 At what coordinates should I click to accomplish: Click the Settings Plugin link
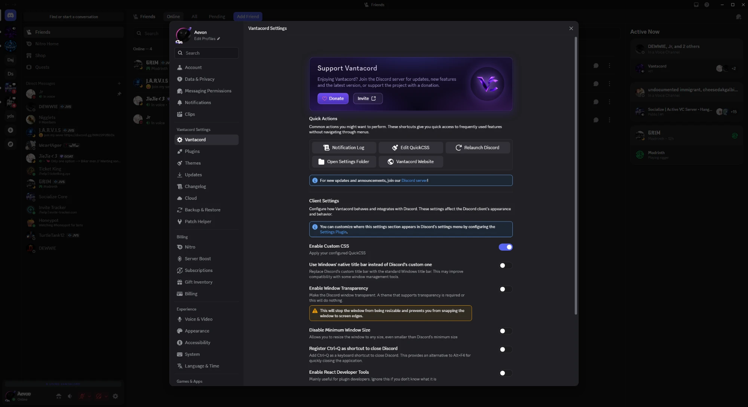pyautogui.click(x=333, y=232)
